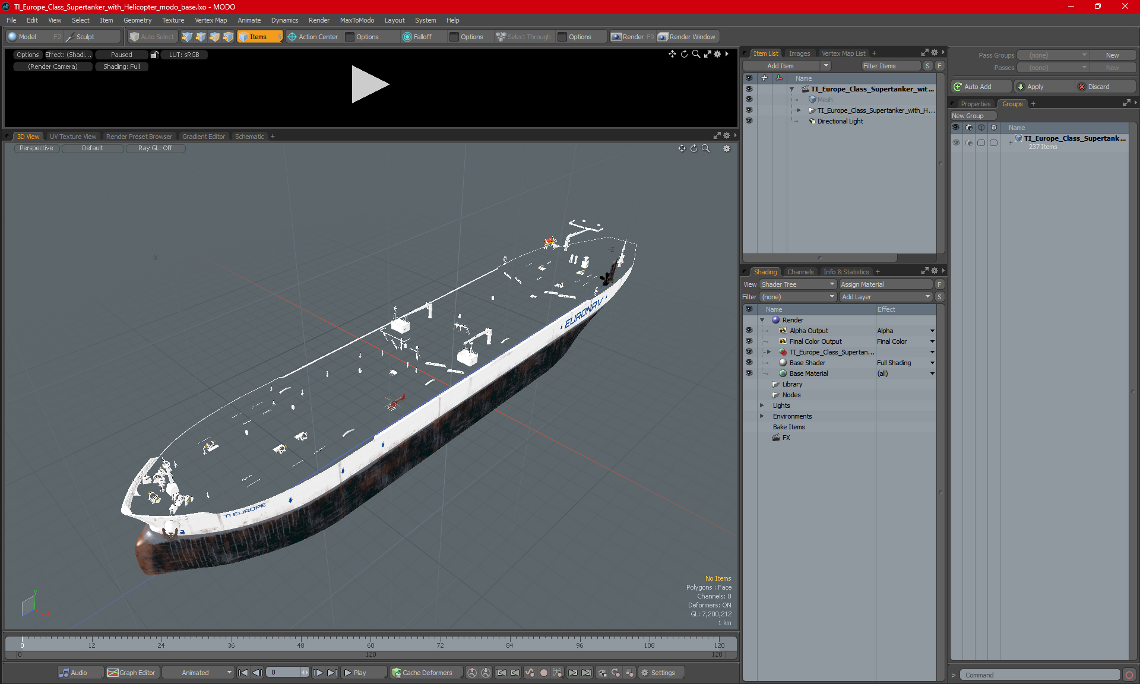Toggle visibility of TI_Europe group in Groups
Image resolution: width=1140 pixels, height=684 pixels.
point(956,142)
